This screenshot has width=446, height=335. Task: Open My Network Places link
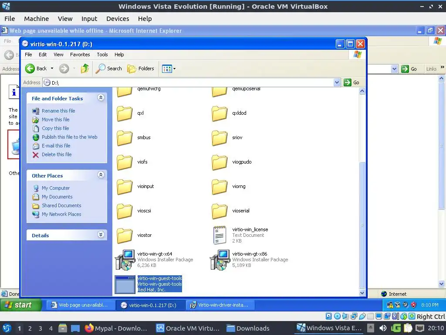[x=61, y=214]
